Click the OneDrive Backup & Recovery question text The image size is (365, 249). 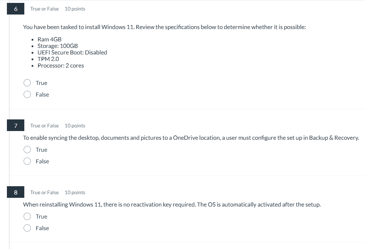191,138
